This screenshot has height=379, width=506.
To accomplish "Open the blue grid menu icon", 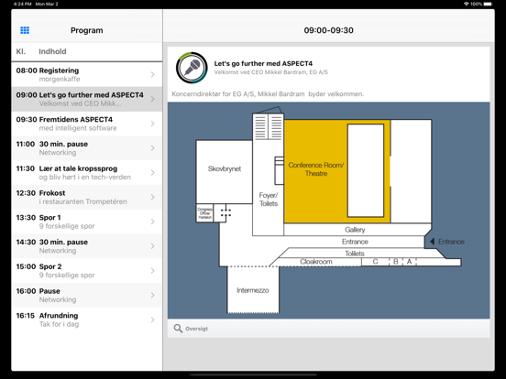I will [25, 30].
